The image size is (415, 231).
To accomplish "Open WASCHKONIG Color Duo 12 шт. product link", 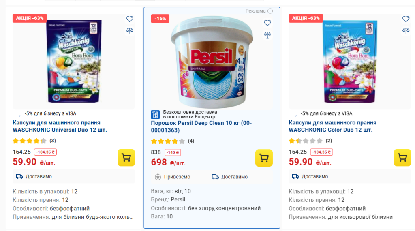I will point(332,126).
